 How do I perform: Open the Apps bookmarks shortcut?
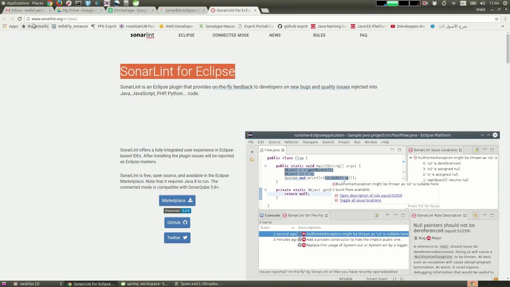click(10, 26)
